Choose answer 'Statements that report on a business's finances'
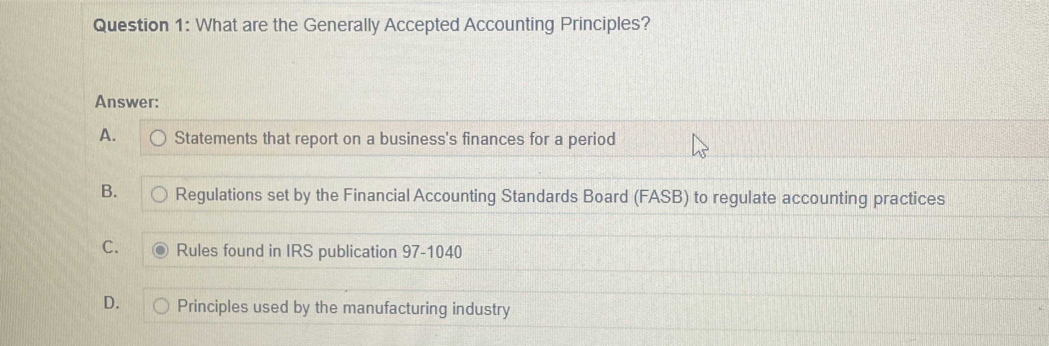1049x346 pixels. pyautogui.click(x=394, y=139)
